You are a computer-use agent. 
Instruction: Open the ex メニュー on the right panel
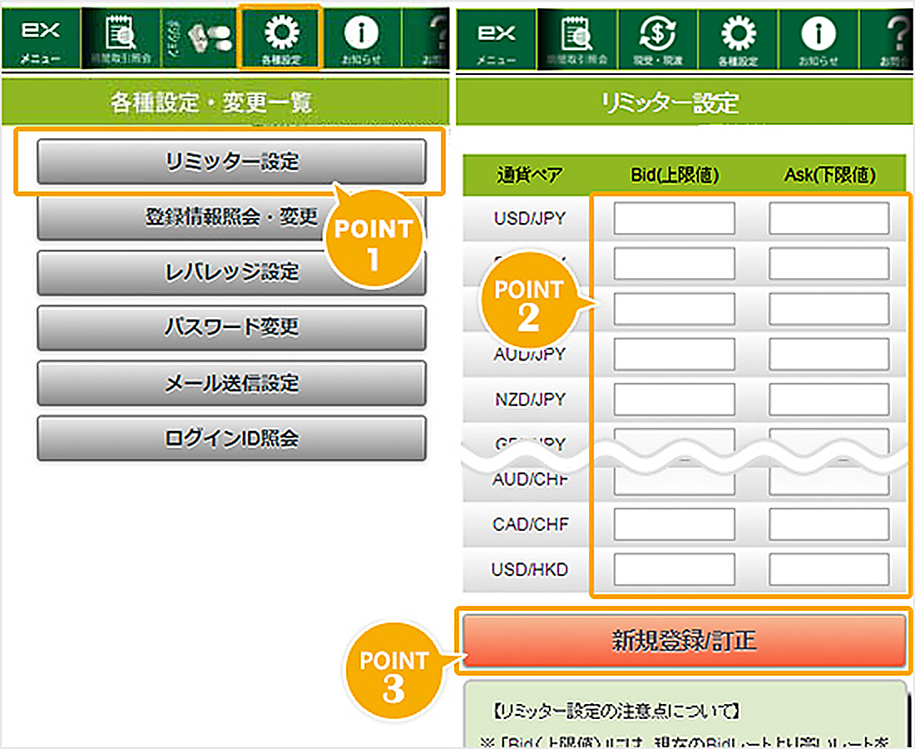point(497,37)
